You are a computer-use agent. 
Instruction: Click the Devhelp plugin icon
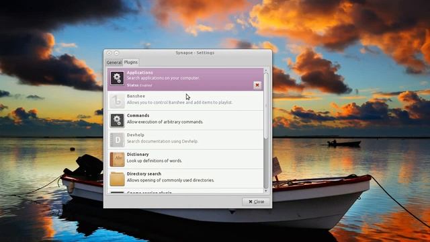[x=117, y=140]
